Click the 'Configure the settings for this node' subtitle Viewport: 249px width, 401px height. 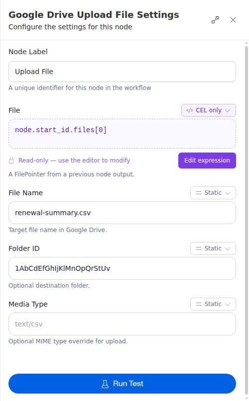pos(70,27)
